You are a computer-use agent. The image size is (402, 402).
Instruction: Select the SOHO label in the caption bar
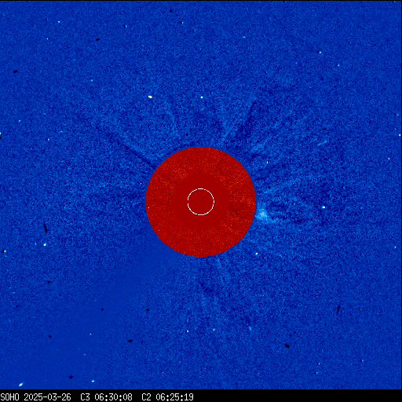point(9,397)
